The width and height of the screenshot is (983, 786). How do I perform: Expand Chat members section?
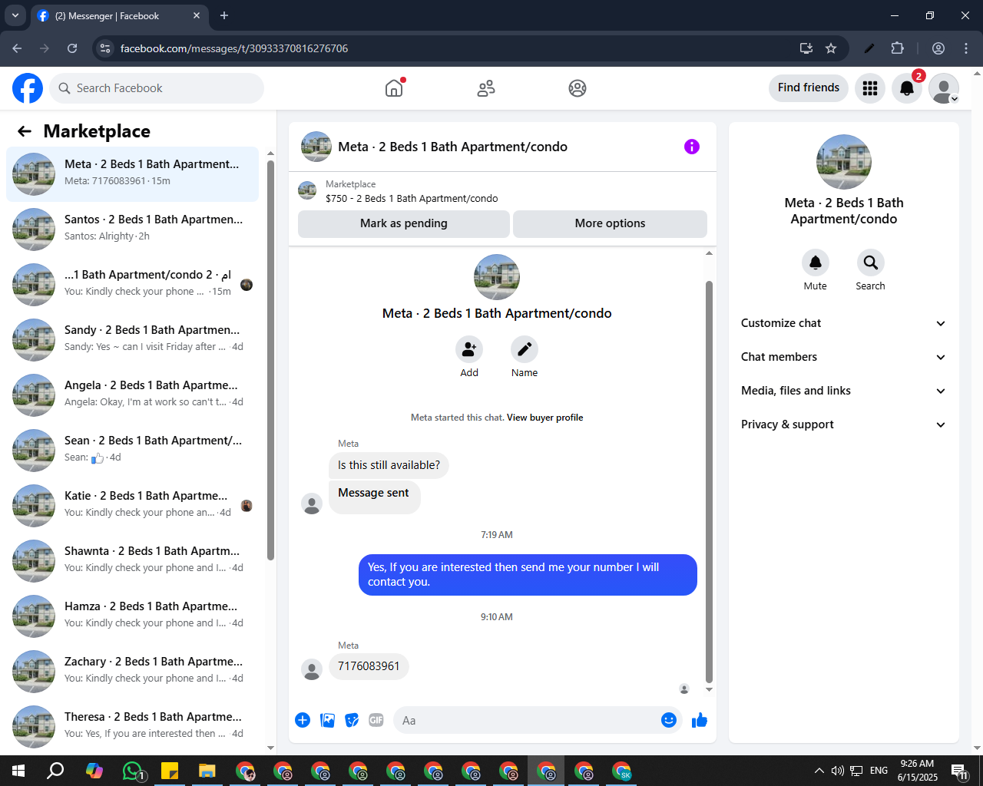843,357
